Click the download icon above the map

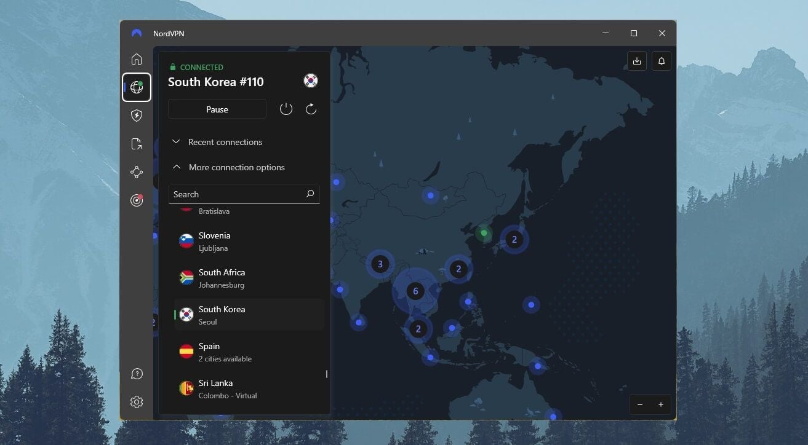click(637, 61)
